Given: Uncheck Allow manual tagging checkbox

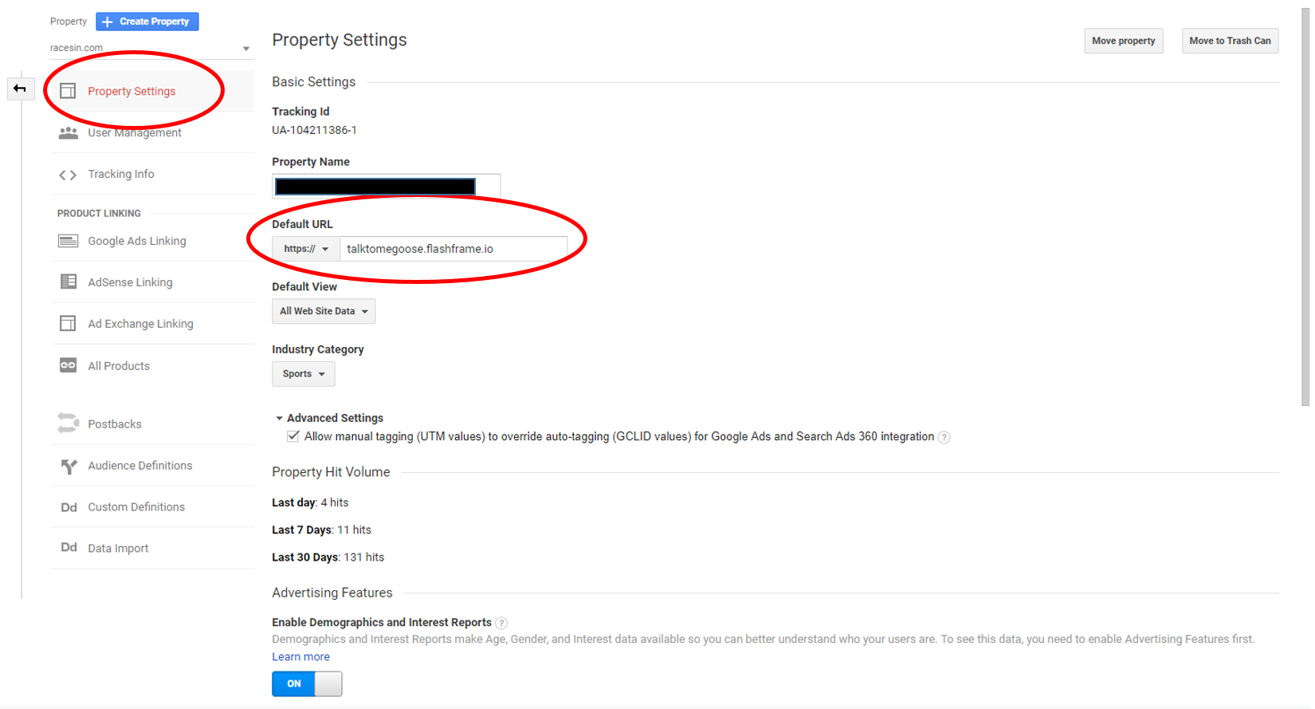Looking at the screenshot, I should tap(293, 436).
